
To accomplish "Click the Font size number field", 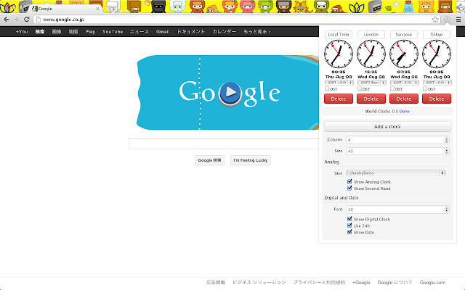I will pyautogui.click(x=397, y=210).
